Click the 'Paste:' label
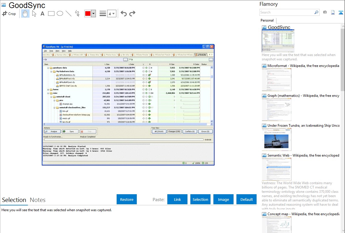 [159, 199]
